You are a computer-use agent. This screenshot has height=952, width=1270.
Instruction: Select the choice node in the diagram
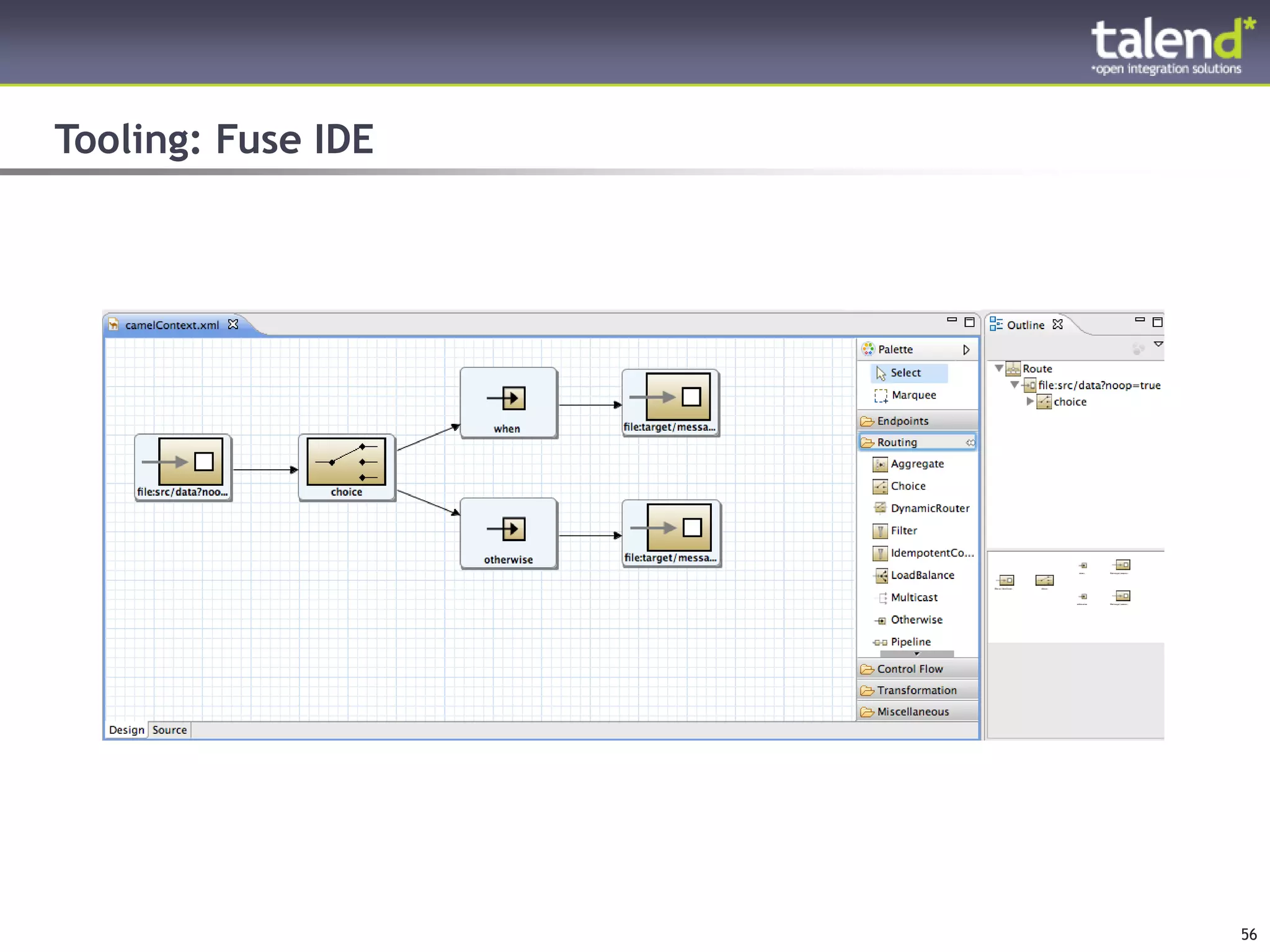pyautogui.click(x=347, y=467)
